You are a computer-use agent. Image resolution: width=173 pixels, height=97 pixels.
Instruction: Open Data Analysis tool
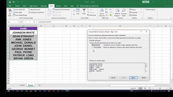[x=150, y=10]
